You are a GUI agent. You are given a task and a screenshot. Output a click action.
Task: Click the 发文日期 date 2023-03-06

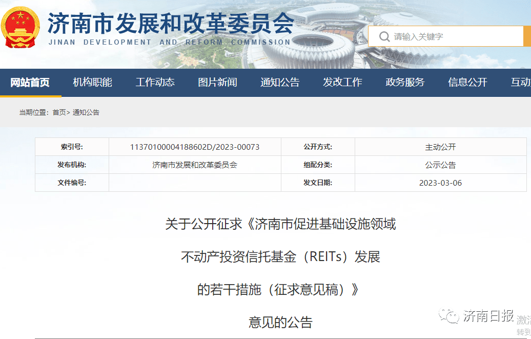pyautogui.click(x=441, y=183)
